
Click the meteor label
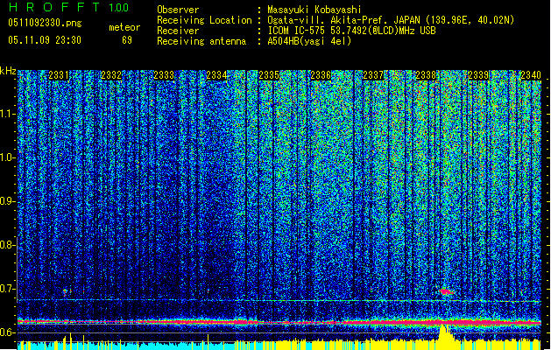click(124, 27)
